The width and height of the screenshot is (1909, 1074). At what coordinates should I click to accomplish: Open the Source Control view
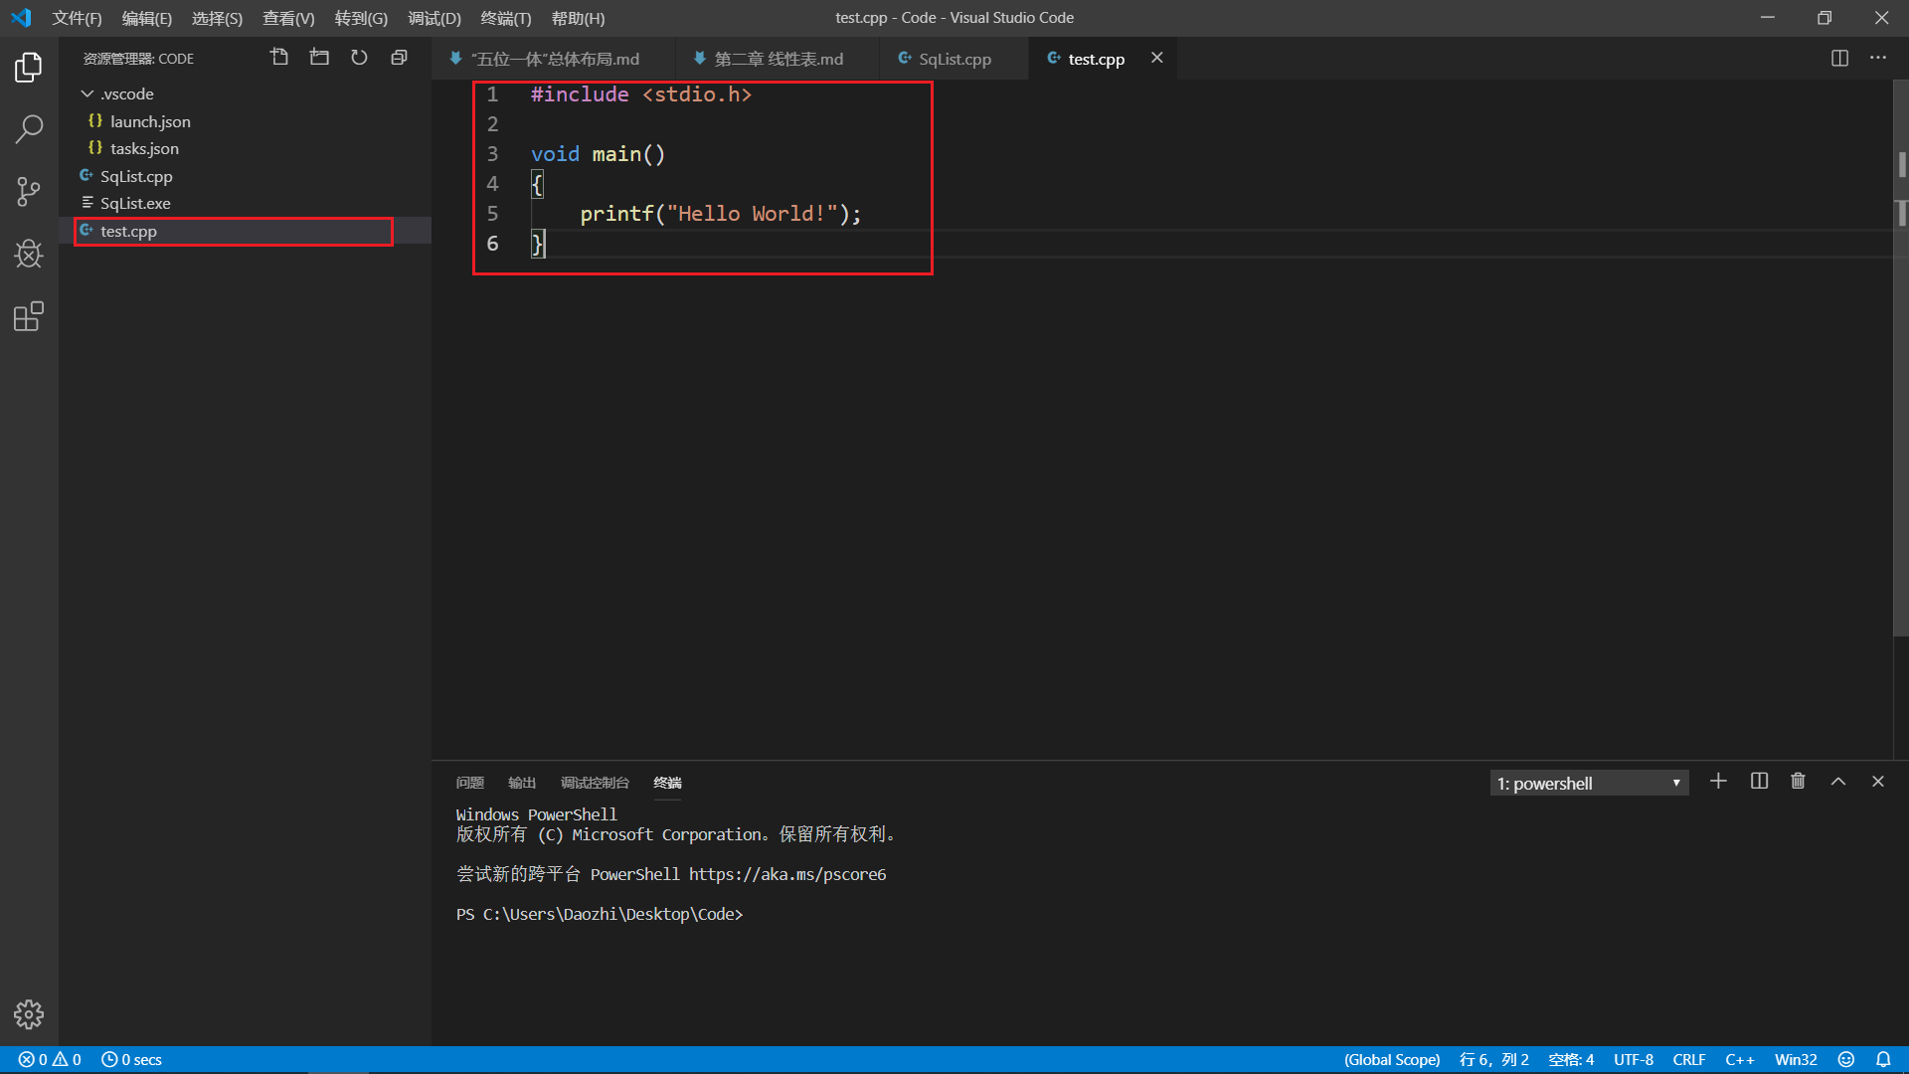point(29,191)
